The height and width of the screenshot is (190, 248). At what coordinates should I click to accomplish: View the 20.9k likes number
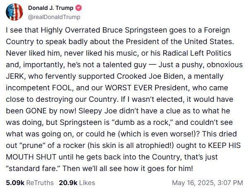click(x=68, y=183)
